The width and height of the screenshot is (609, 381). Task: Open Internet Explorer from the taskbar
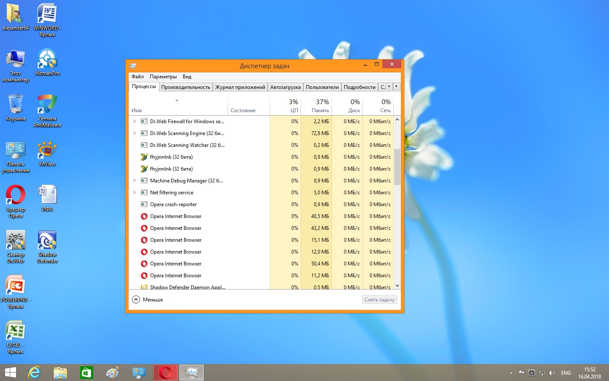[34, 373]
